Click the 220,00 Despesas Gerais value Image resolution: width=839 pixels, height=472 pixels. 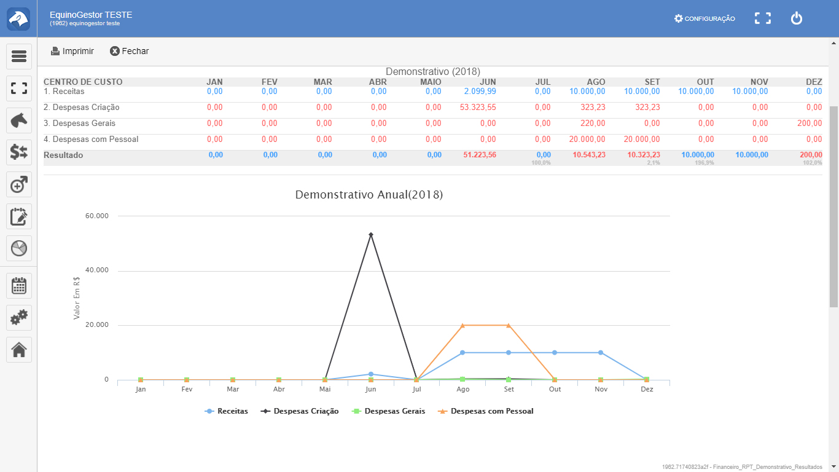tap(593, 123)
